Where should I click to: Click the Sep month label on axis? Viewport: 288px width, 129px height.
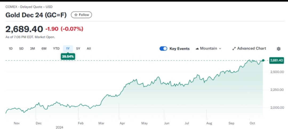click(231, 123)
